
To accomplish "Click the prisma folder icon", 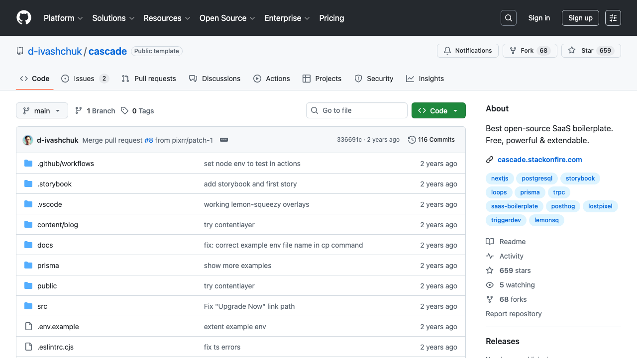I will point(28,265).
